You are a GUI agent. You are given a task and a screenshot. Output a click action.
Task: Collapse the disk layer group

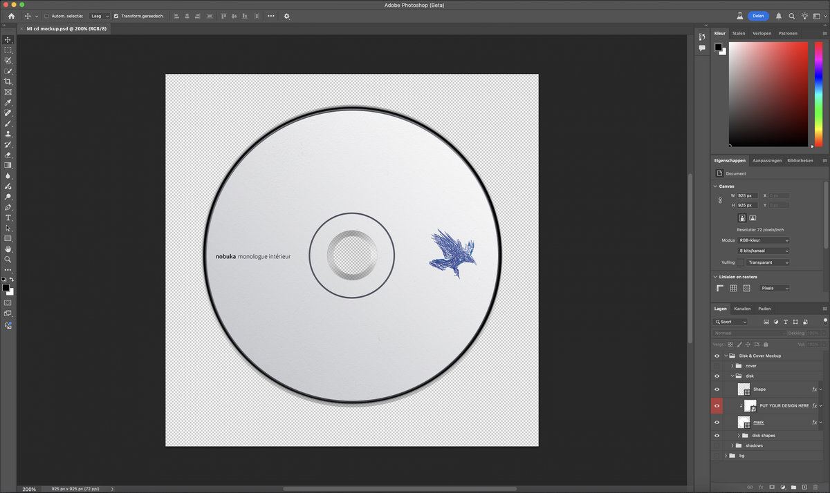point(732,376)
